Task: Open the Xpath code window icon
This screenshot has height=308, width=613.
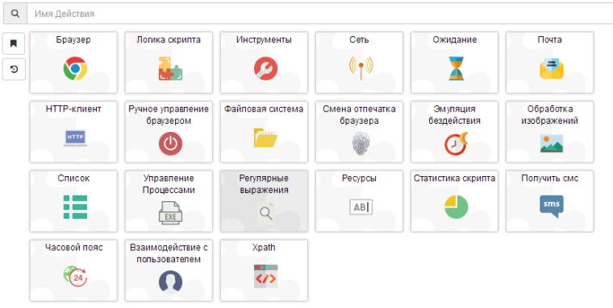Action: pyautogui.click(x=266, y=277)
